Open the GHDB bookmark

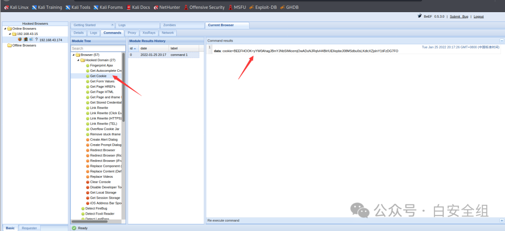tap(289, 7)
